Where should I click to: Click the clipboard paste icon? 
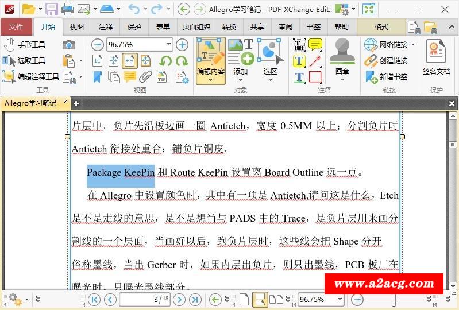[69, 61]
